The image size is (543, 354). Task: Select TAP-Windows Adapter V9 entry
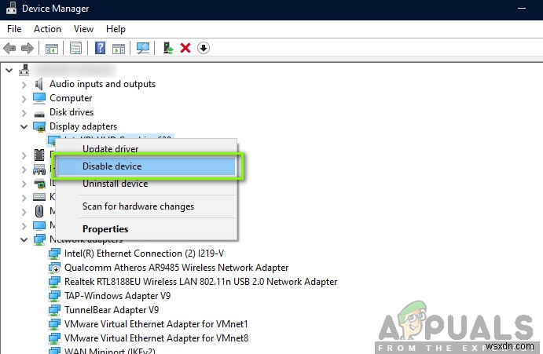click(x=117, y=296)
